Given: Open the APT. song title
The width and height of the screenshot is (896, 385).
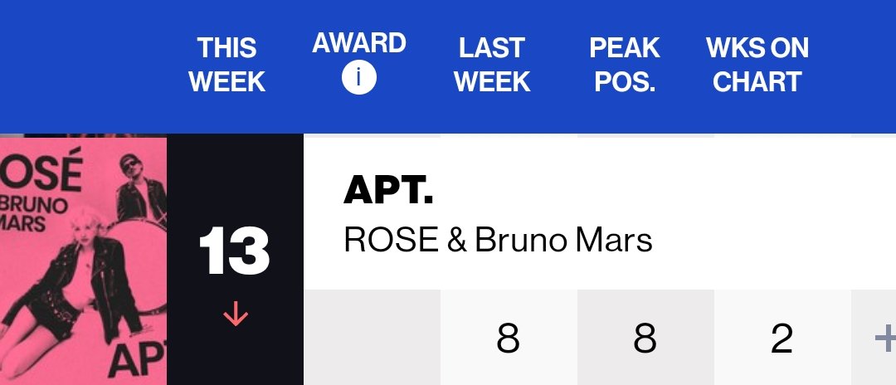Looking at the screenshot, I should click(x=388, y=190).
